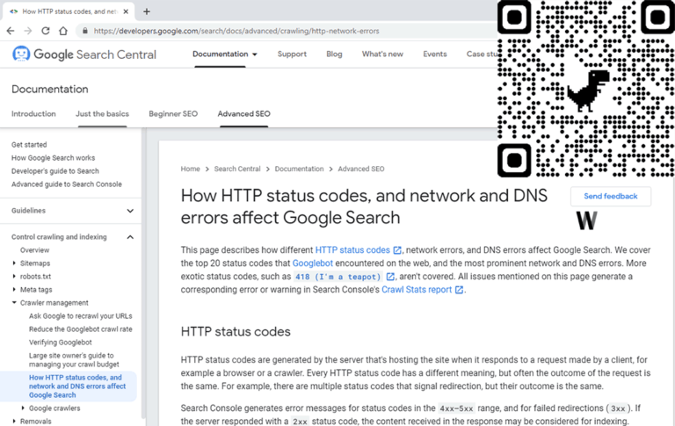Viewport: 675px width, 426px height.
Task: Go to browser home page icon
Action: 63,31
